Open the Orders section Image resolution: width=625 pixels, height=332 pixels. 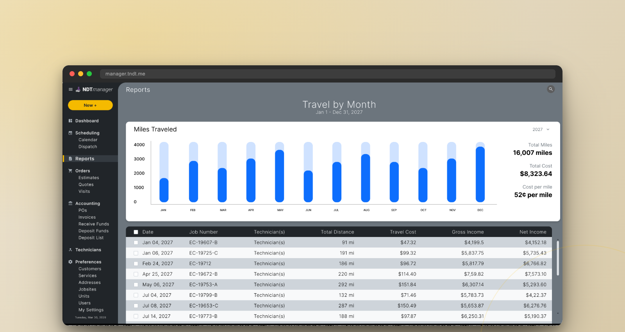(82, 171)
